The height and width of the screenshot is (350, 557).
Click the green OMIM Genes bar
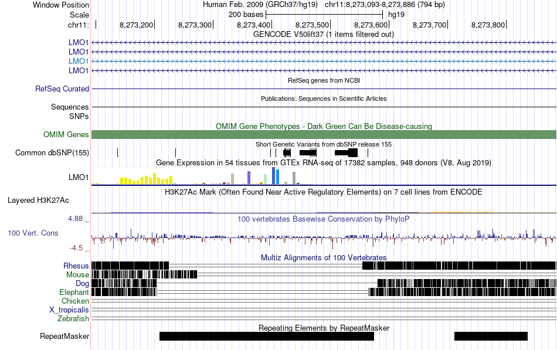coord(324,134)
